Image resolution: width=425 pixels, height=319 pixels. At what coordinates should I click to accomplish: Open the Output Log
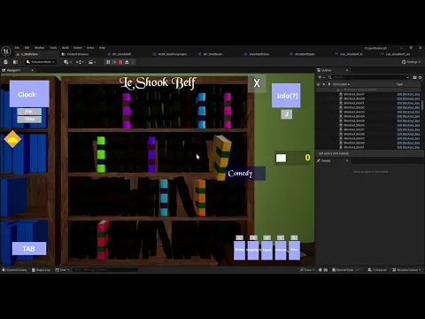pos(41,270)
